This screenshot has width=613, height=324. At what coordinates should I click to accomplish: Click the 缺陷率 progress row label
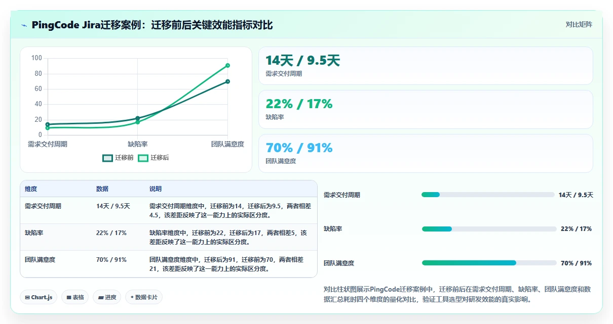333,229
